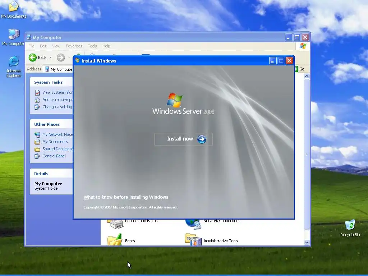Open My Documents link in Other Places

(55, 142)
